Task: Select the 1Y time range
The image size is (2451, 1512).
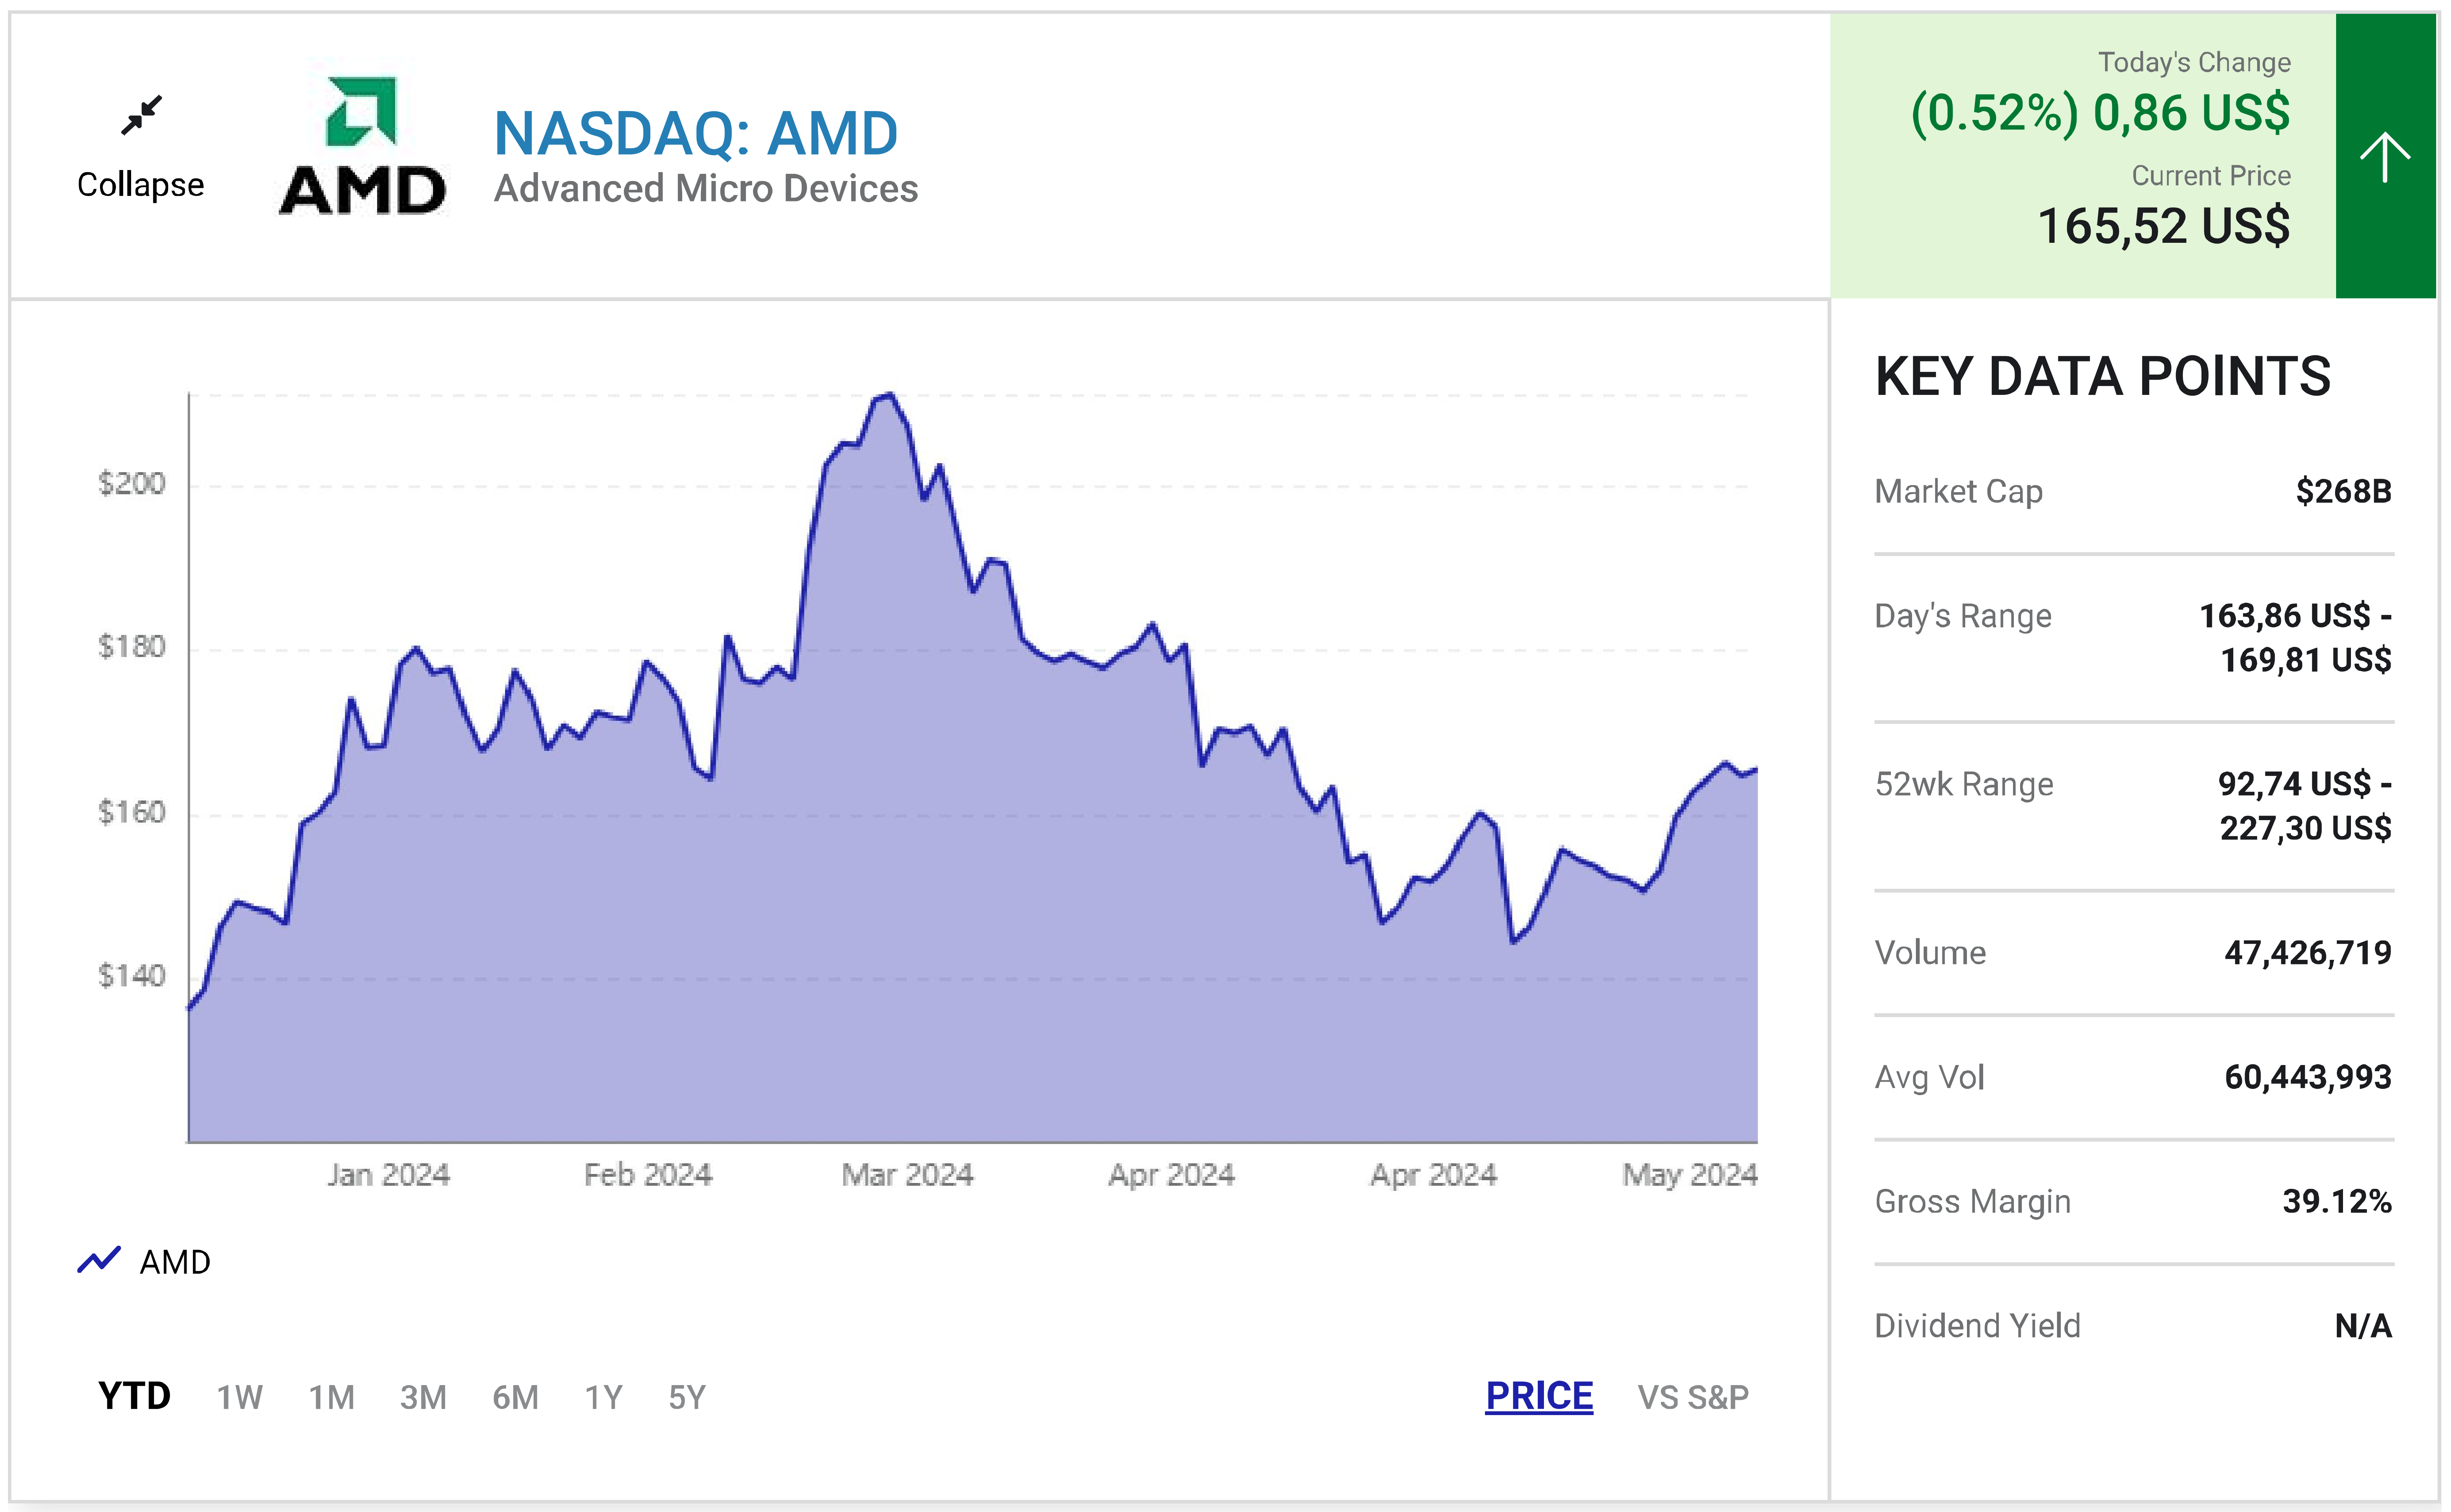Action: tap(603, 1397)
